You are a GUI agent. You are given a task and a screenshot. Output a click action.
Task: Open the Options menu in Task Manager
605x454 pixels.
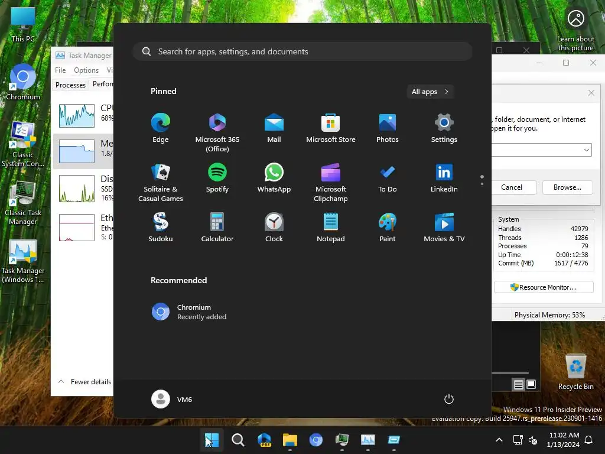click(x=86, y=70)
